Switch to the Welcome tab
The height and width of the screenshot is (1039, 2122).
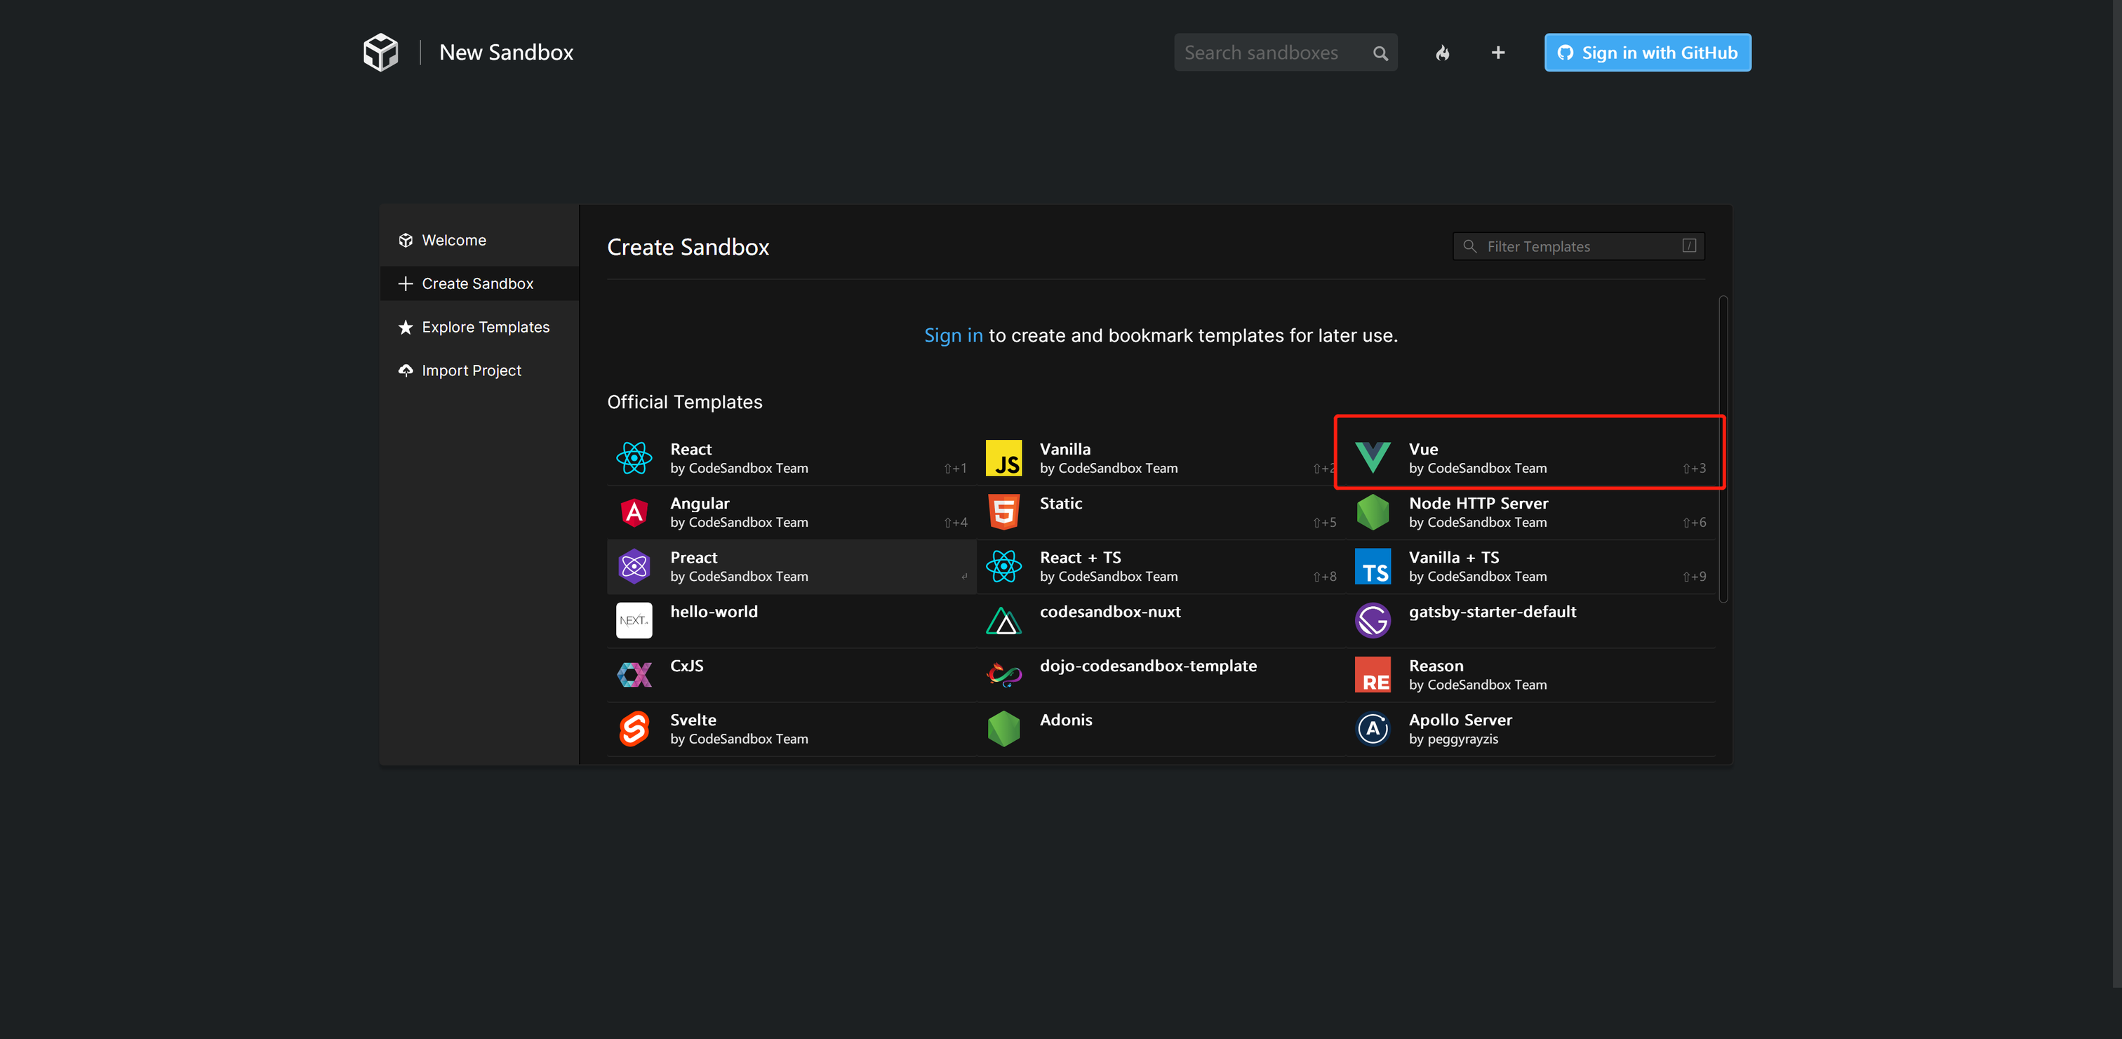point(453,241)
